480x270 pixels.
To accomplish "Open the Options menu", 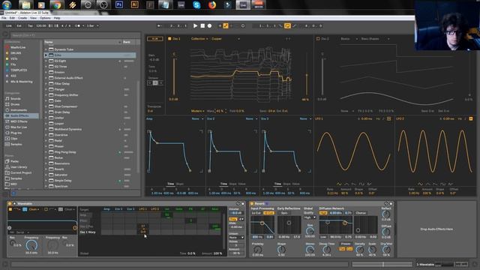I will (x=45, y=18).
